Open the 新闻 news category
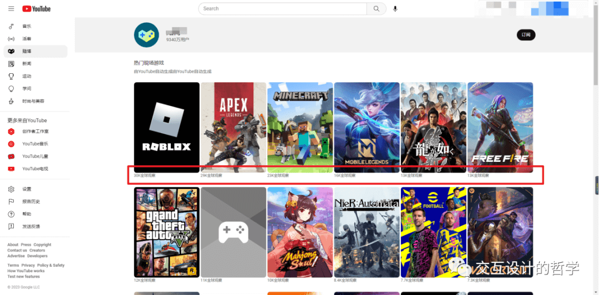Image resolution: width=599 pixels, height=295 pixels. click(x=35, y=64)
